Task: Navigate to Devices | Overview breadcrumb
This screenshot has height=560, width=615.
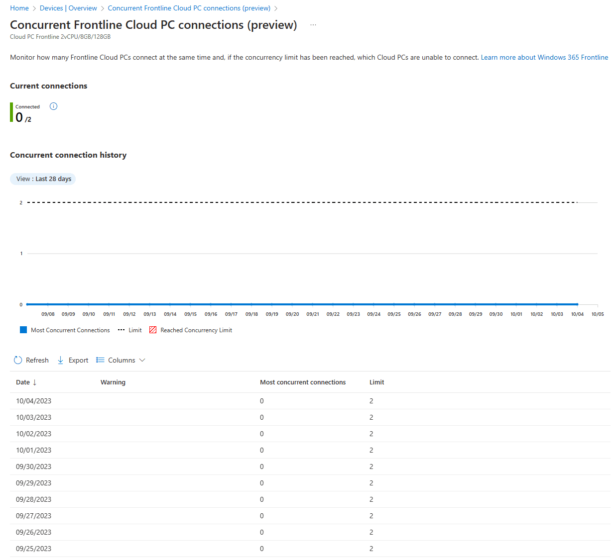Action: pyautogui.click(x=68, y=8)
